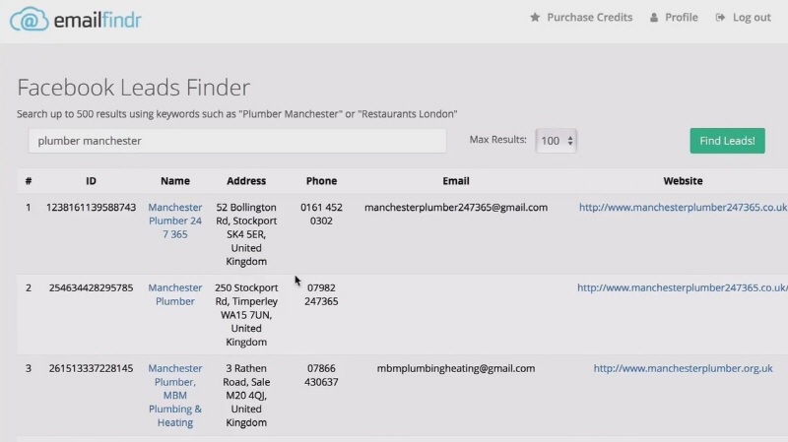Viewport: 788px width, 442px height.
Task: Select phone number 0161 452 0302
Action: 322,214
